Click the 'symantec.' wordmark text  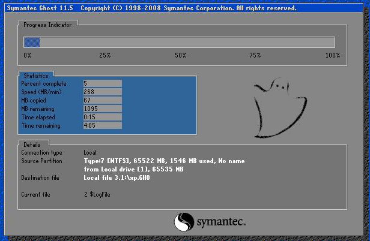tap(221, 222)
